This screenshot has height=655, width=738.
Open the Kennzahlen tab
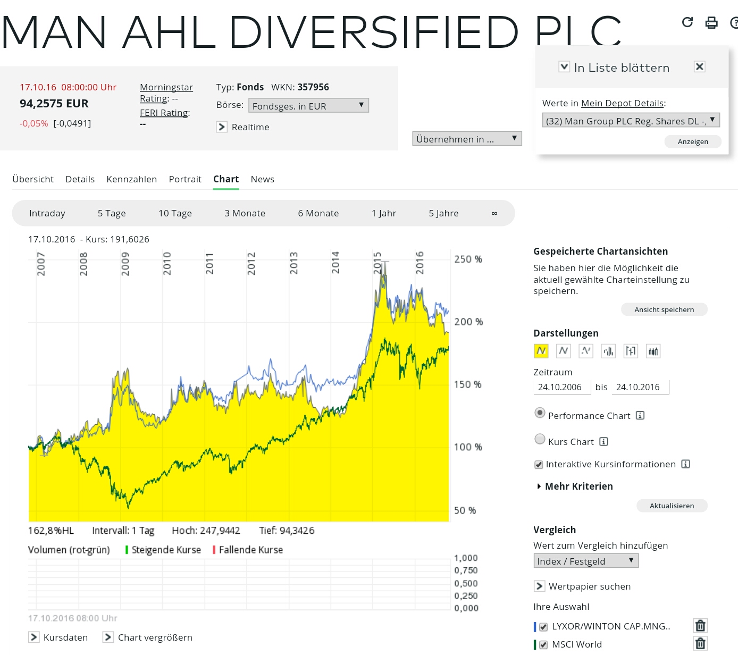click(x=131, y=179)
